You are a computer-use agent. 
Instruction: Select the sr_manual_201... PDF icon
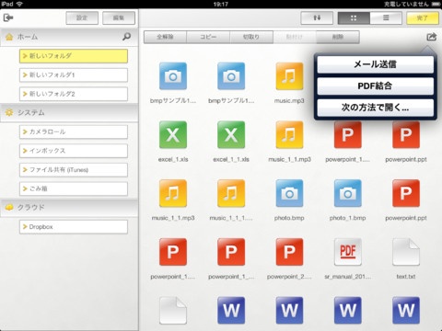coord(347,252)
